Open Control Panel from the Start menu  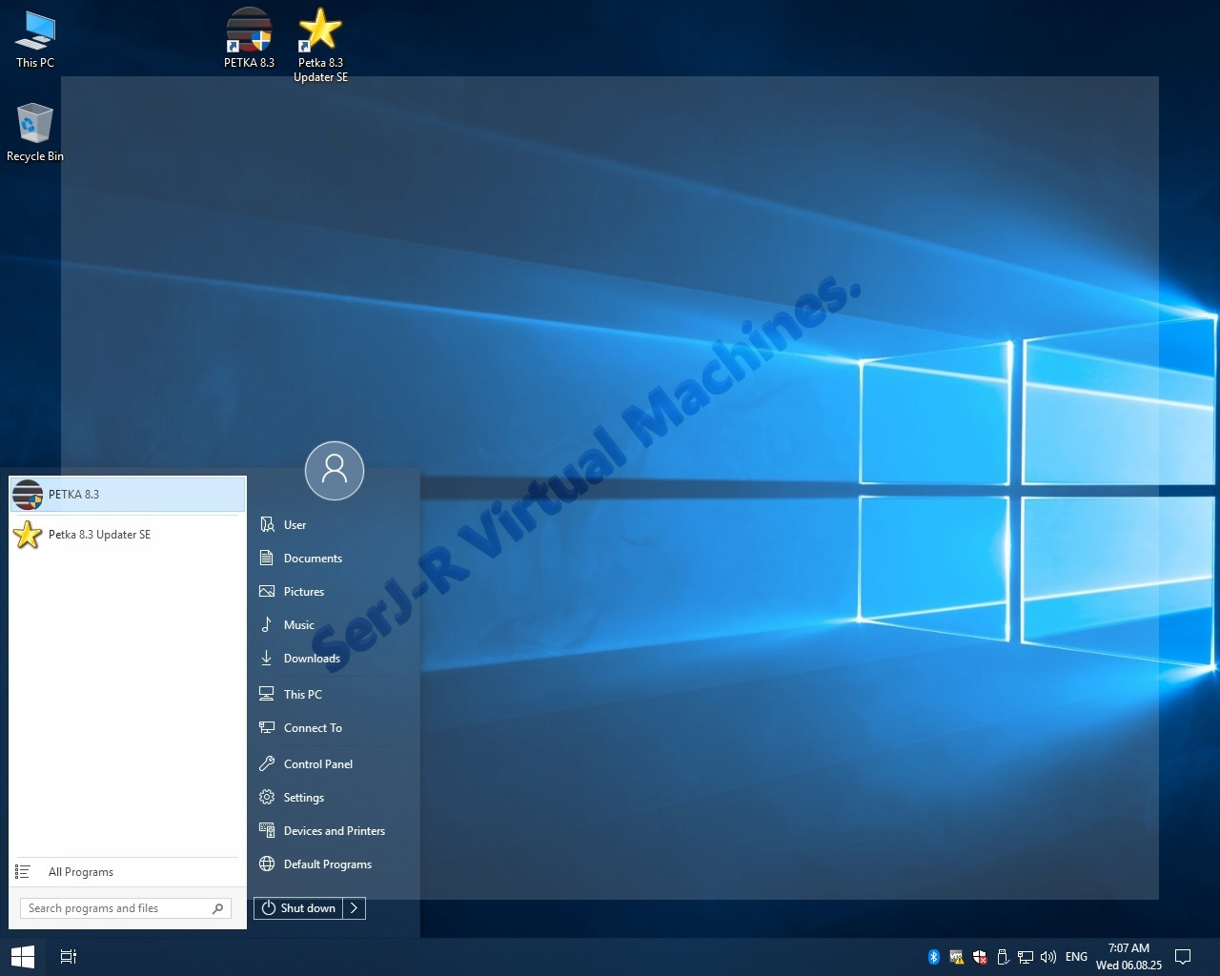[317, 764]
